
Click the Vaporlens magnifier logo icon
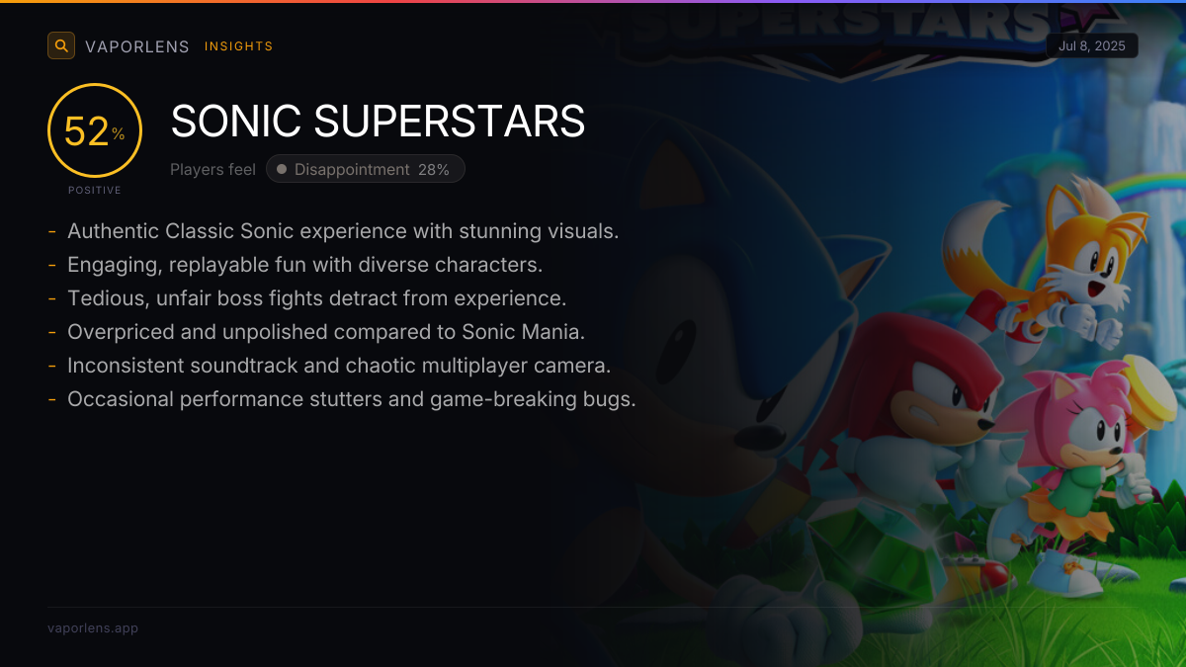[61, 45]
